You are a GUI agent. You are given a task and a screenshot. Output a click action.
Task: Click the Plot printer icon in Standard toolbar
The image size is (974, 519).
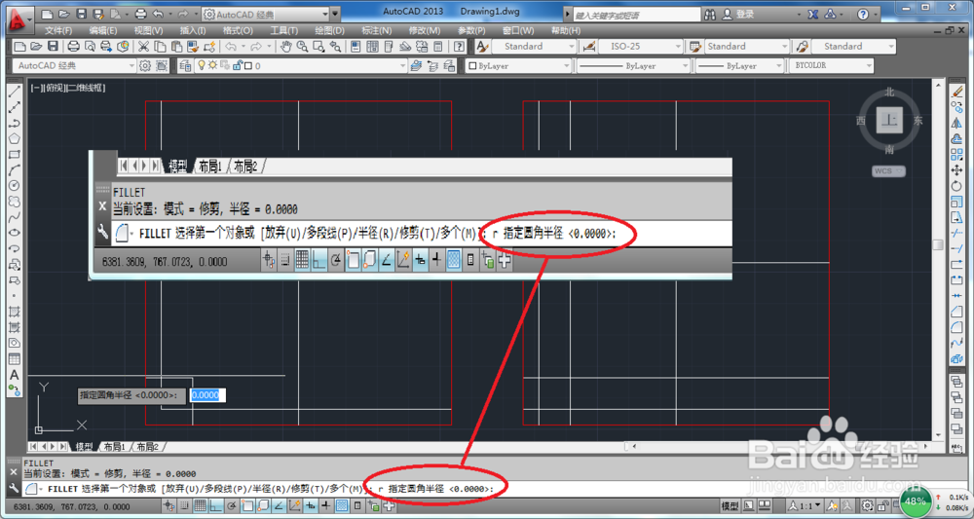73,46
